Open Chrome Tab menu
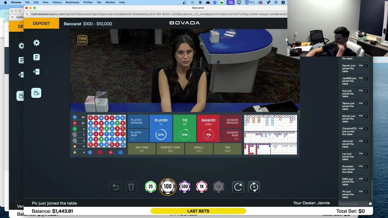Screen dimensions: 388x218 click(99, 2)
